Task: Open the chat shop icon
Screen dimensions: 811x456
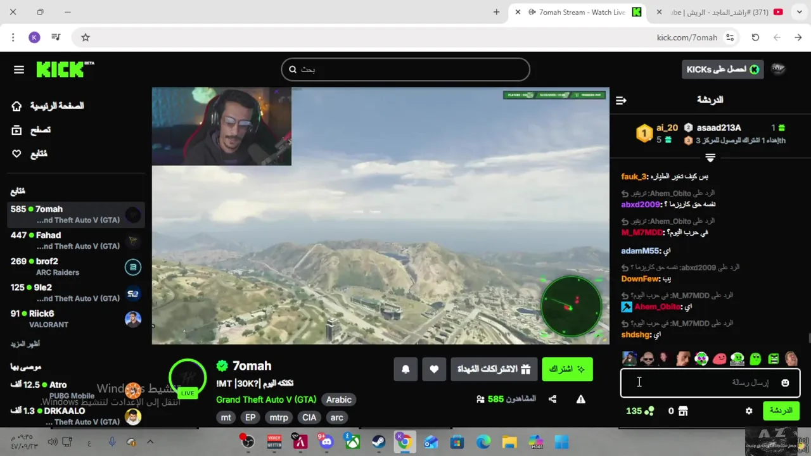Action: coord(682,411)
